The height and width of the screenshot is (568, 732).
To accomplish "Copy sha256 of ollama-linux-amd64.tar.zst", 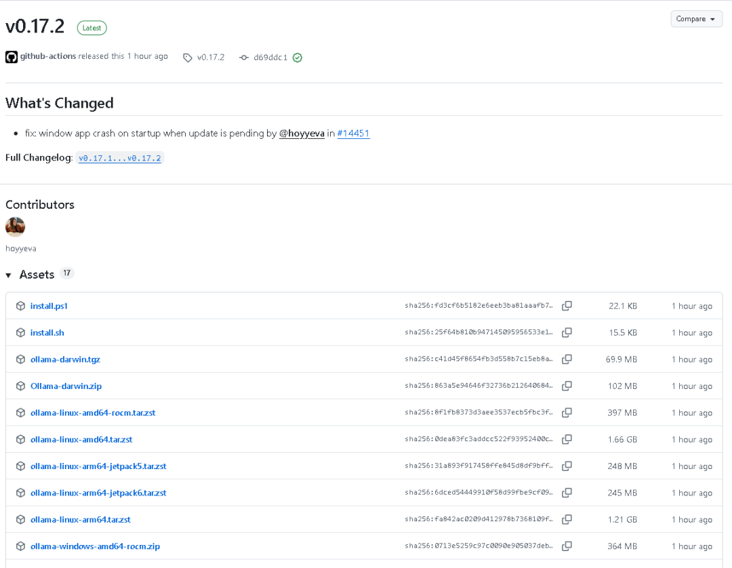I will point(567,439).
